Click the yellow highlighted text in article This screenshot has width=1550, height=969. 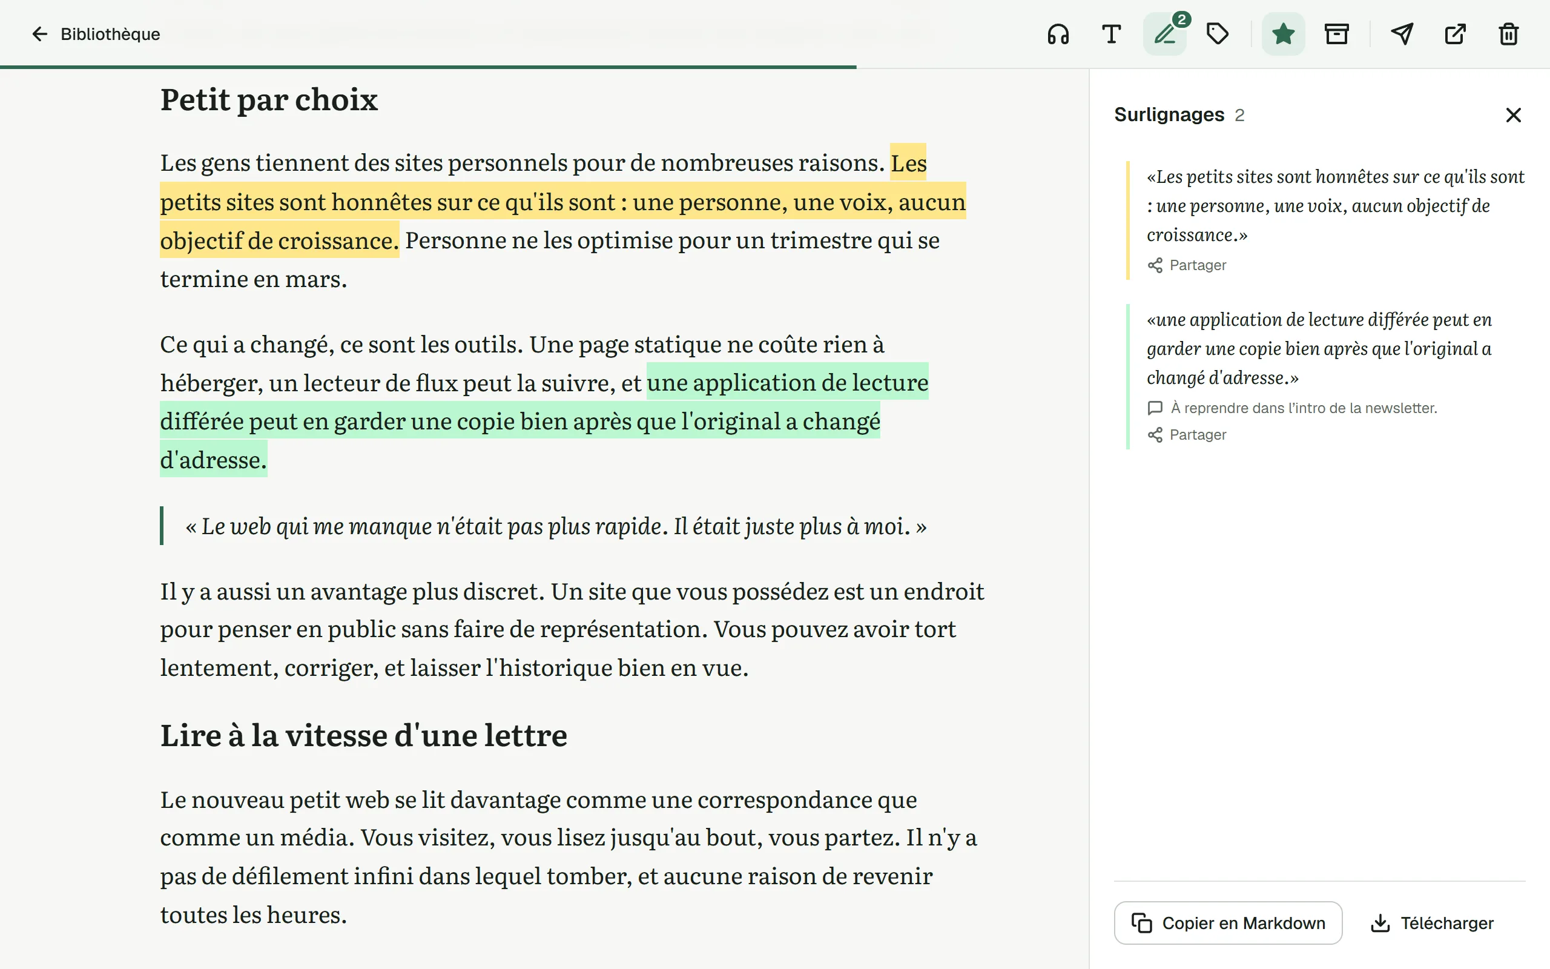pyautogui.click(x=562, y=202)
